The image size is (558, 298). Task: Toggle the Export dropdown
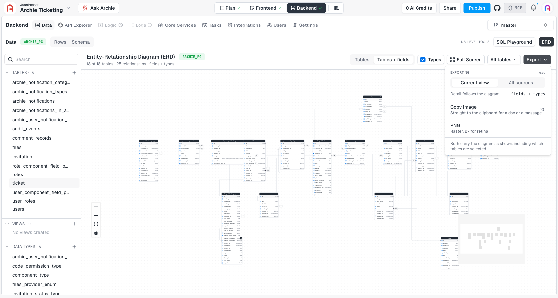(x=537, y=60)
